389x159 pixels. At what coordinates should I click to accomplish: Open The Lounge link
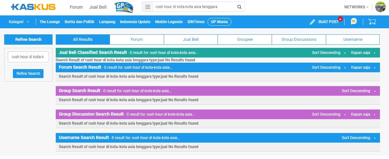[50, 22]
